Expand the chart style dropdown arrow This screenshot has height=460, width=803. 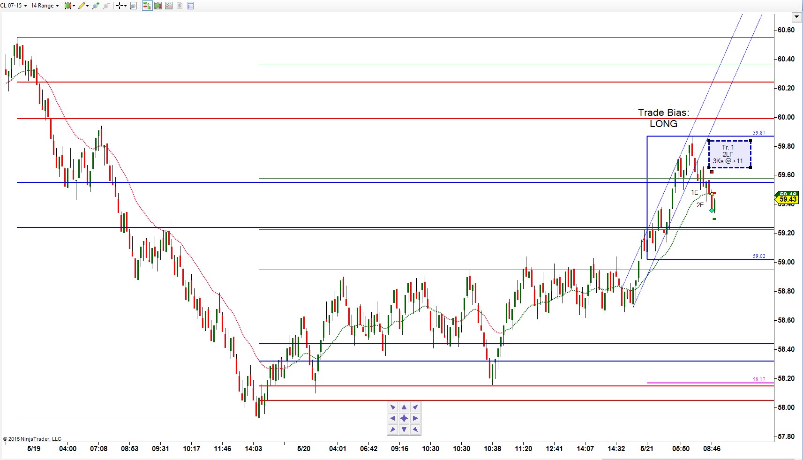74,6
